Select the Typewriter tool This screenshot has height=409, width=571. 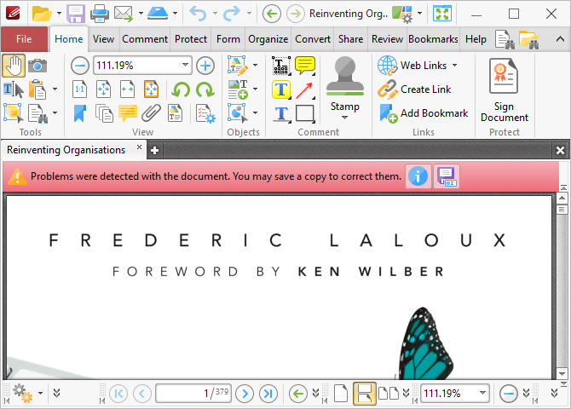281,66
